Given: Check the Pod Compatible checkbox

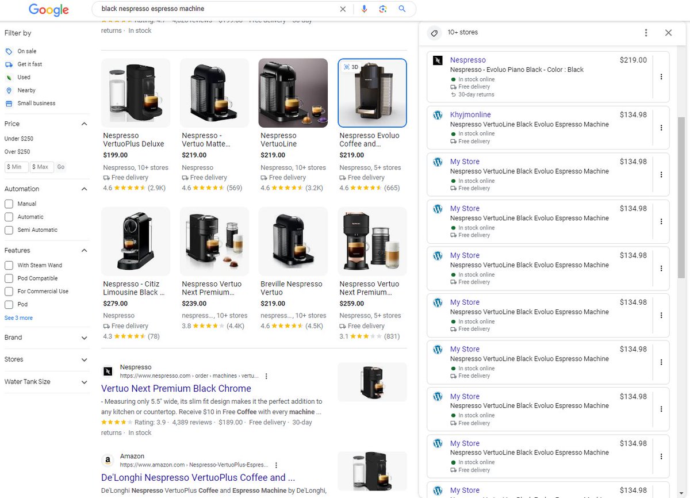Looking at the screenshot, I should pyautogui.click(x=8, y=278).
